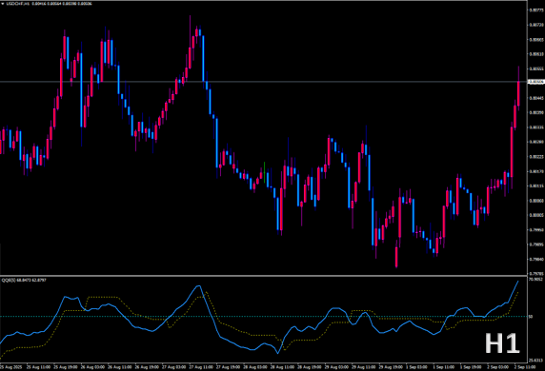Click the 0.80610 price label

[x=536, y=54]
